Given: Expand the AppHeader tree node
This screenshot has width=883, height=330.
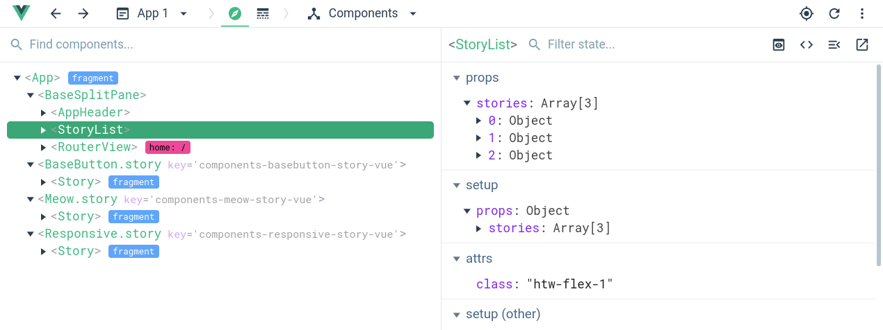Looking at the screenshot, I should tap(44, 112).
